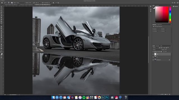Screen dimensions: 179x100
Task: Switch to the Paths tab
Action: (x=161, y=46)
